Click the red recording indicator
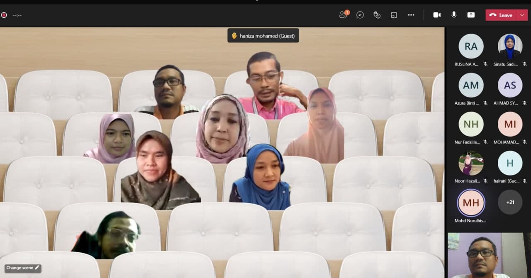This screenshot has height=278, width=531. (4, 15)
